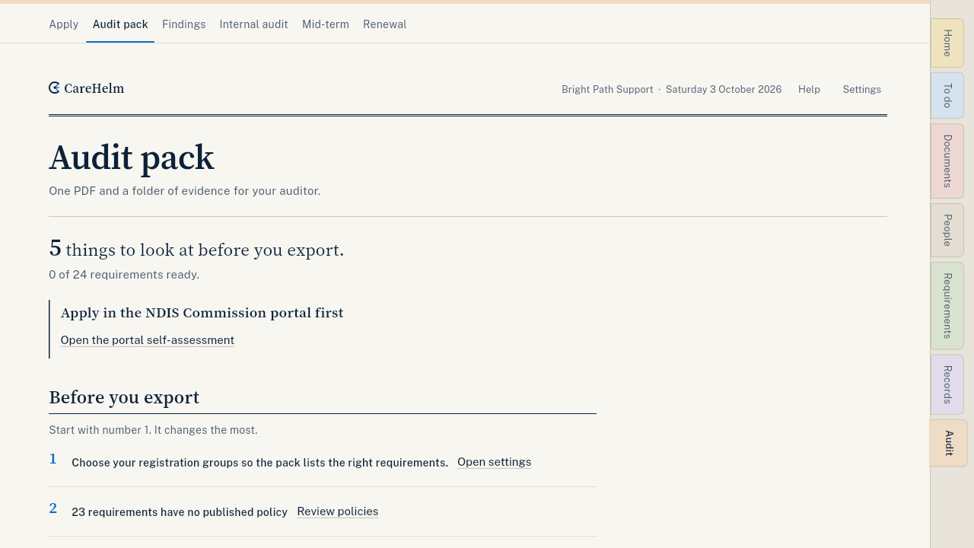Open the People side tab
Image resolution: width=974 pixels, height=548 pixels.
point(947,231)
